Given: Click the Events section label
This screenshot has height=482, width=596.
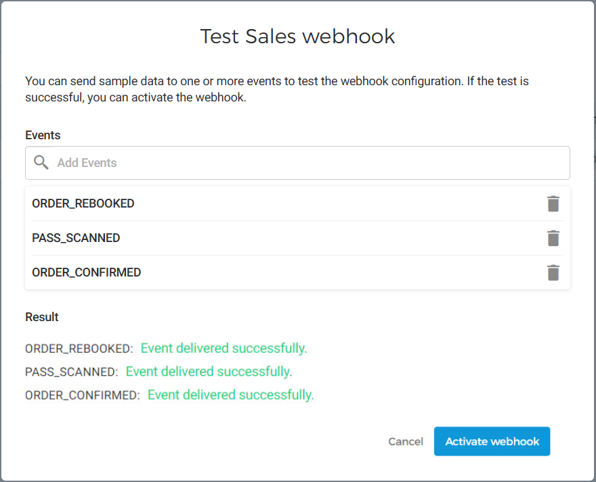Looking at the screenshot, I should (x=43, y=135).
